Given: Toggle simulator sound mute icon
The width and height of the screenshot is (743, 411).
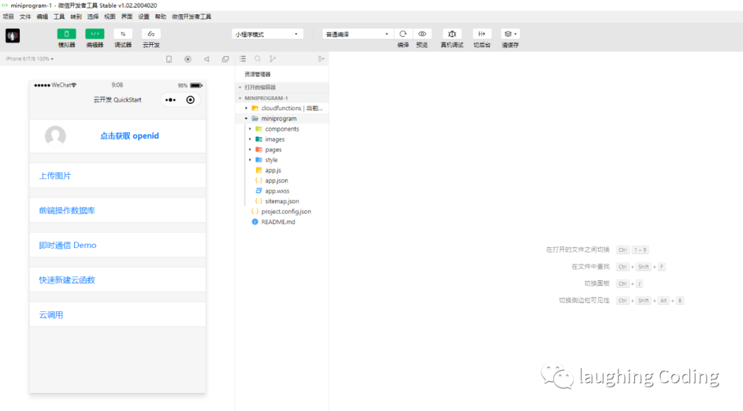Looking at the screenshot, I should pos(206,59).
